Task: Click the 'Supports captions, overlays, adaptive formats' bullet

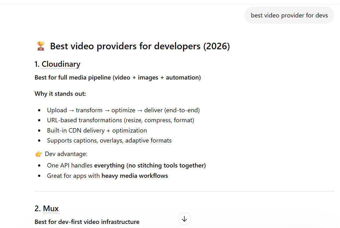Action: coord(109,140)
